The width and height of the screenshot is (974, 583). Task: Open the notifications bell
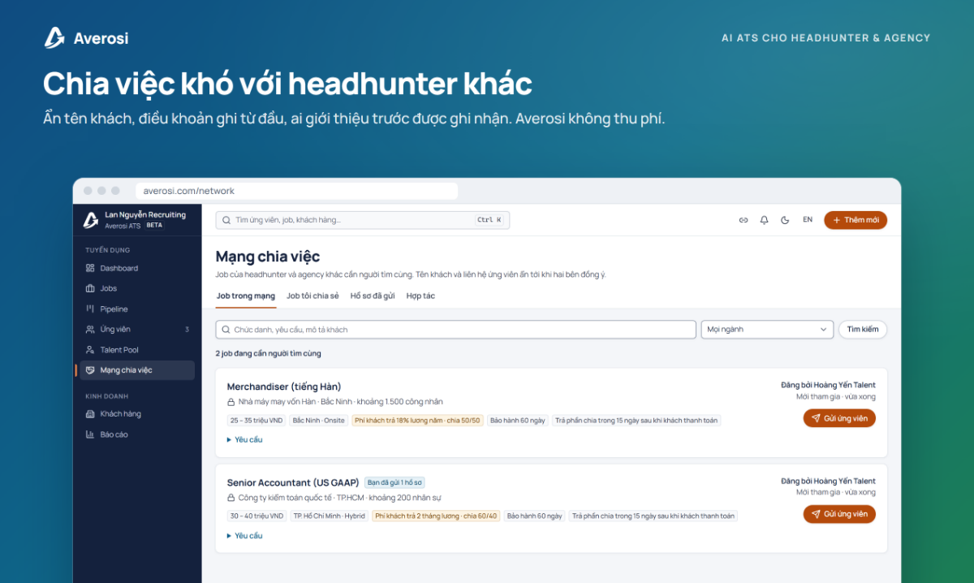(x=764, y=220)
